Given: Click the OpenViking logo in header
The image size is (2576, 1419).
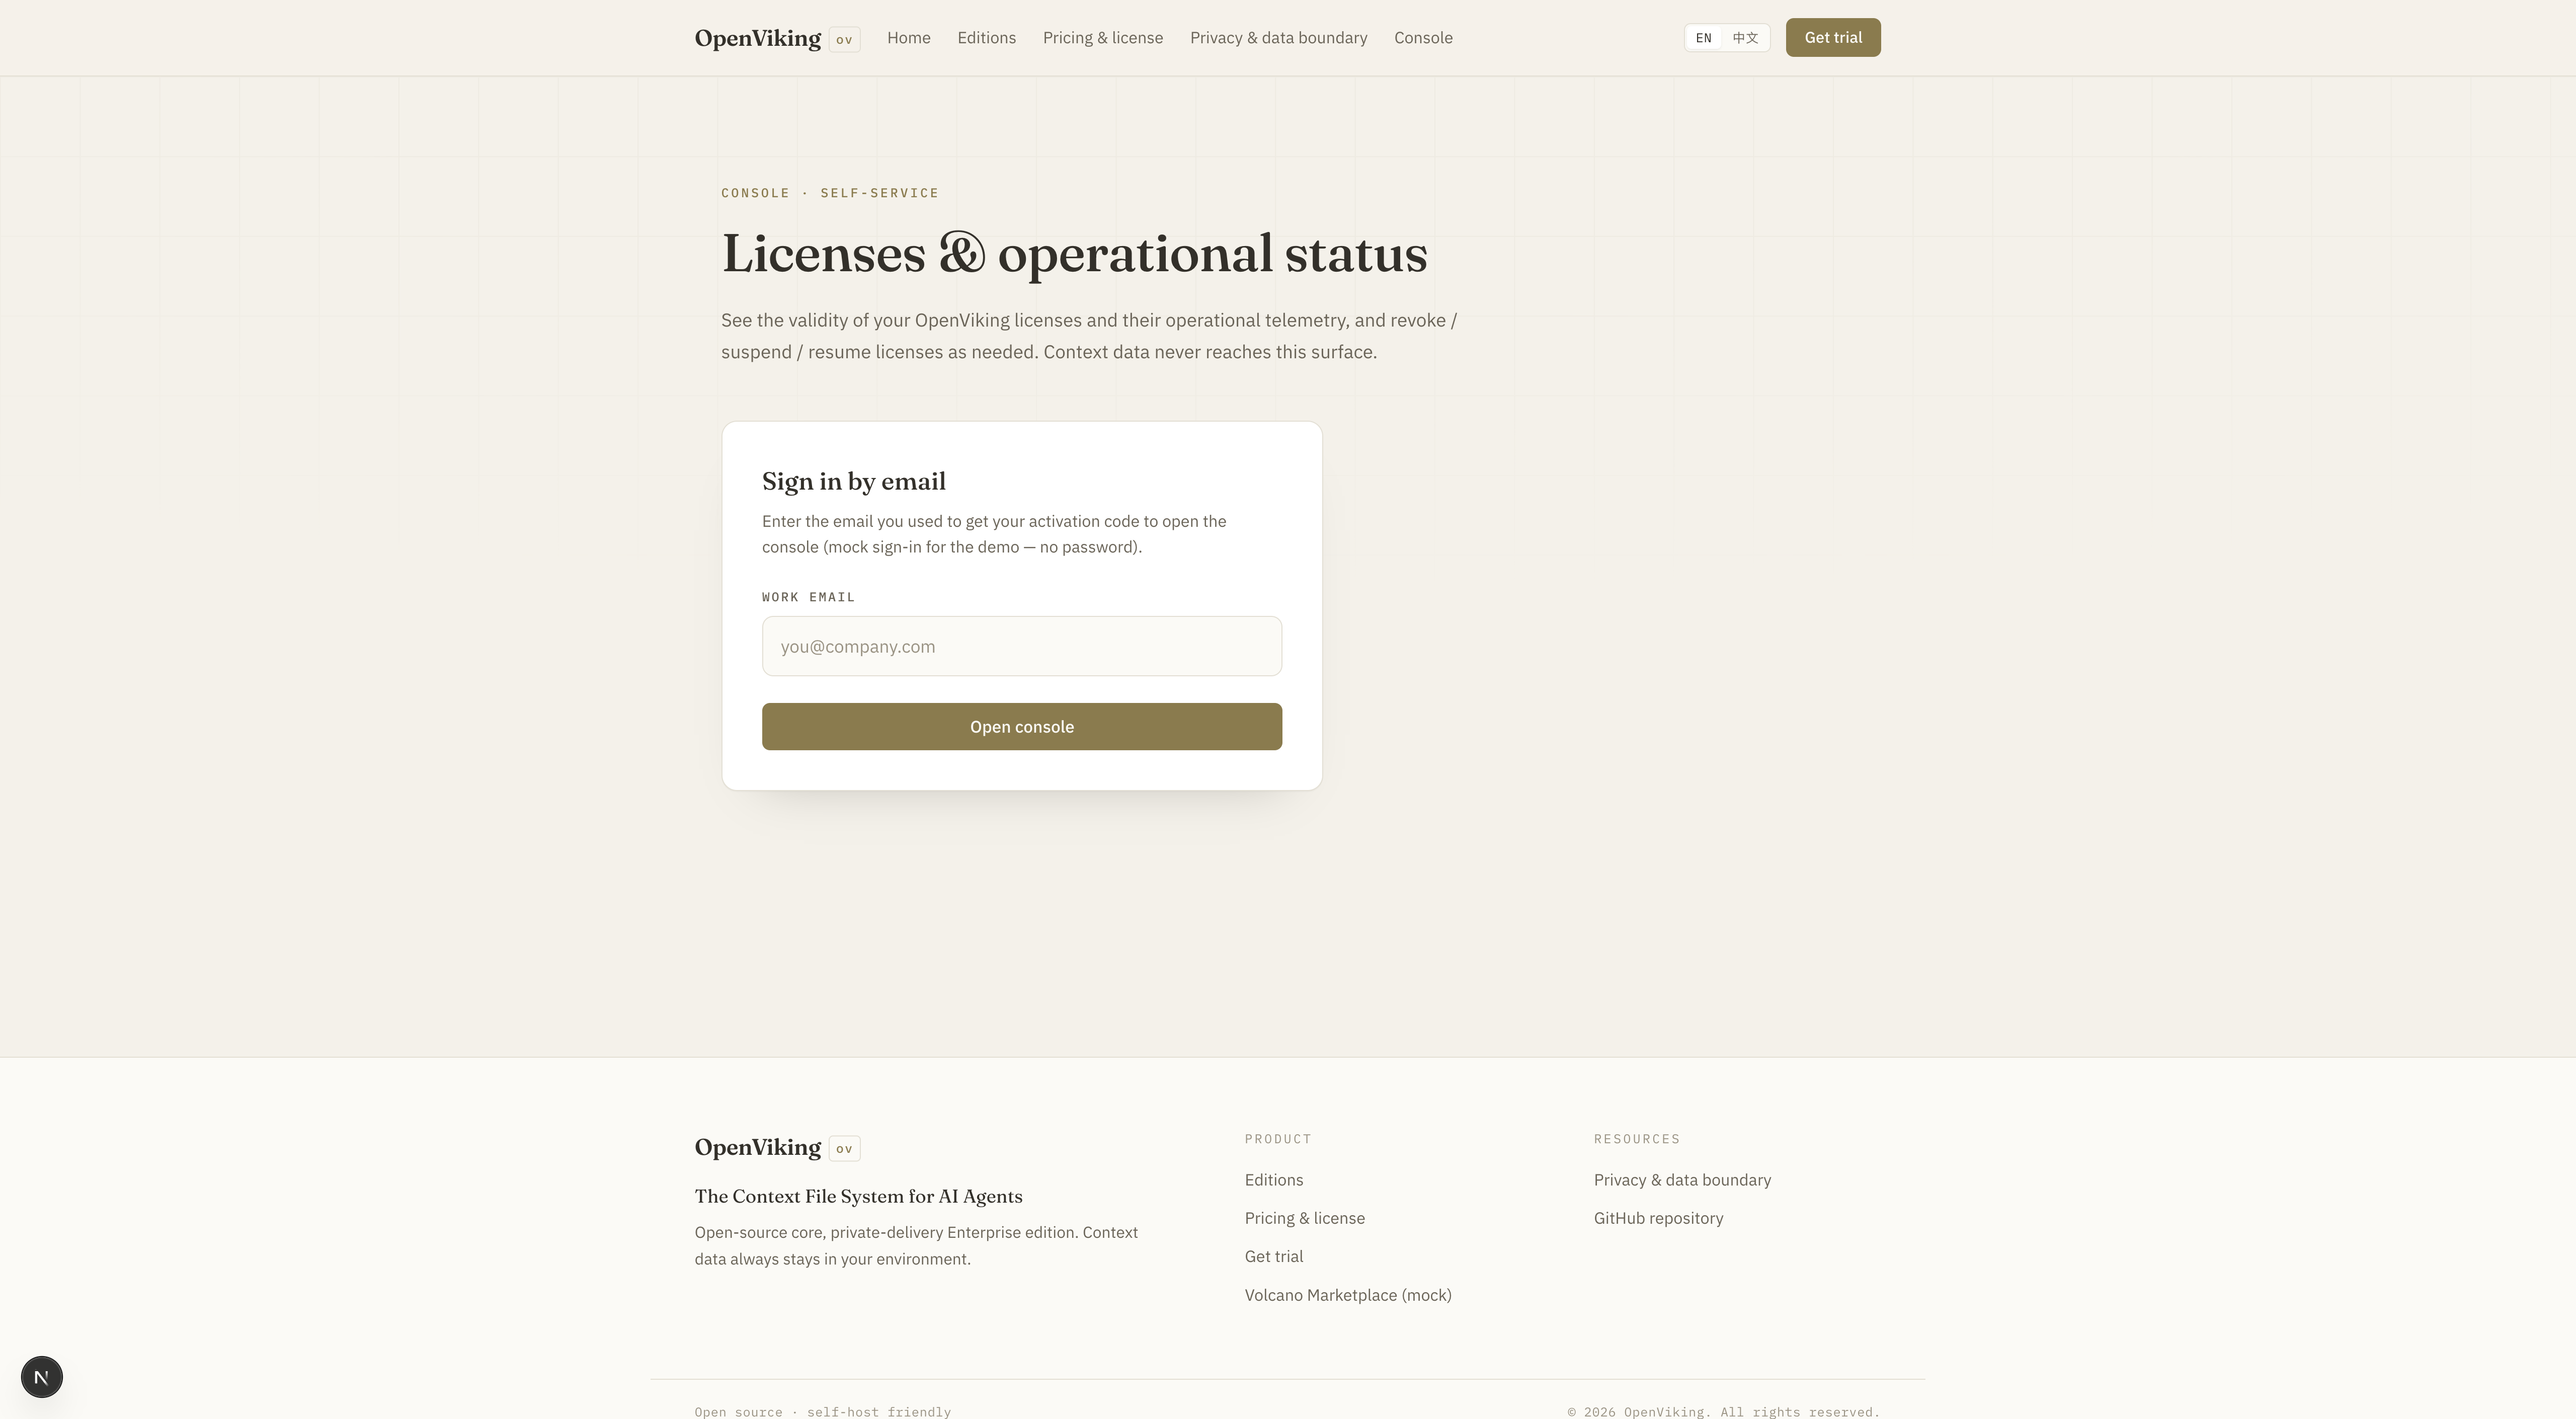Looking at the screenshot, I should 777,38.
